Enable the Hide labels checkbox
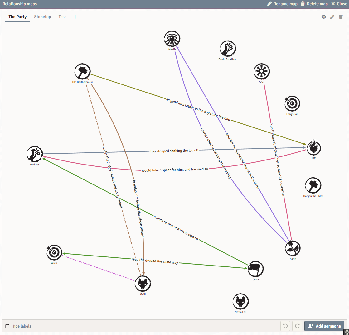This screenshot has height=335, width=349. click(x=7, y=326)
